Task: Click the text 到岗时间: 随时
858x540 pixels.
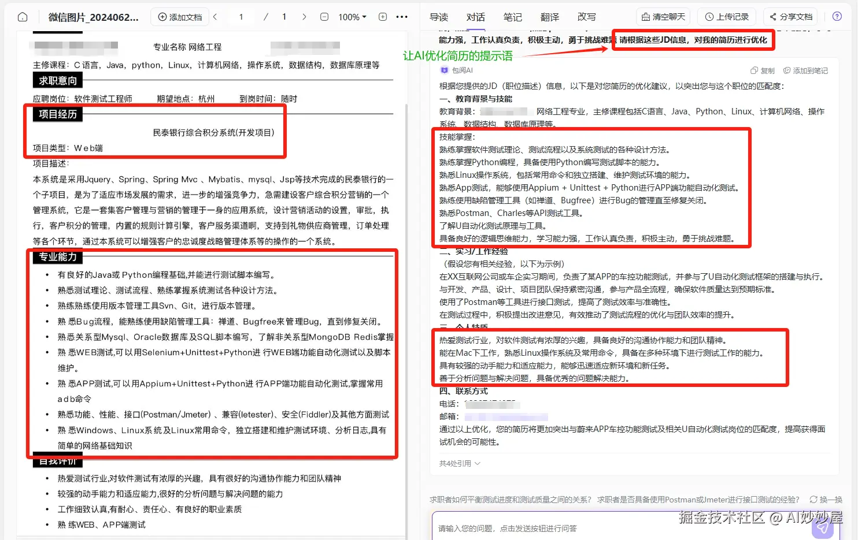Action: (x=268, y=99)
